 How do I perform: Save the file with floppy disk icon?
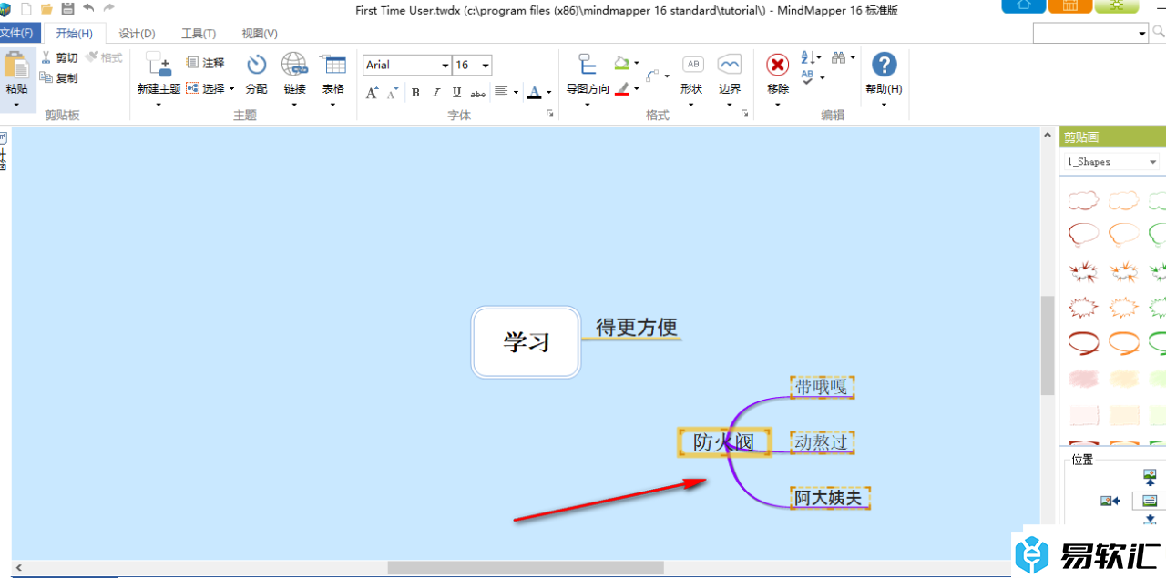click(67, 9)
